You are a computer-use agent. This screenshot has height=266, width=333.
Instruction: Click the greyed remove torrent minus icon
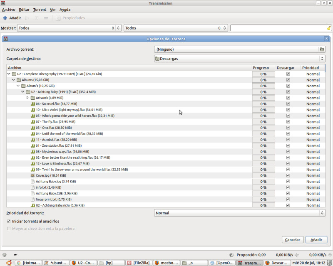pos(46,18)
